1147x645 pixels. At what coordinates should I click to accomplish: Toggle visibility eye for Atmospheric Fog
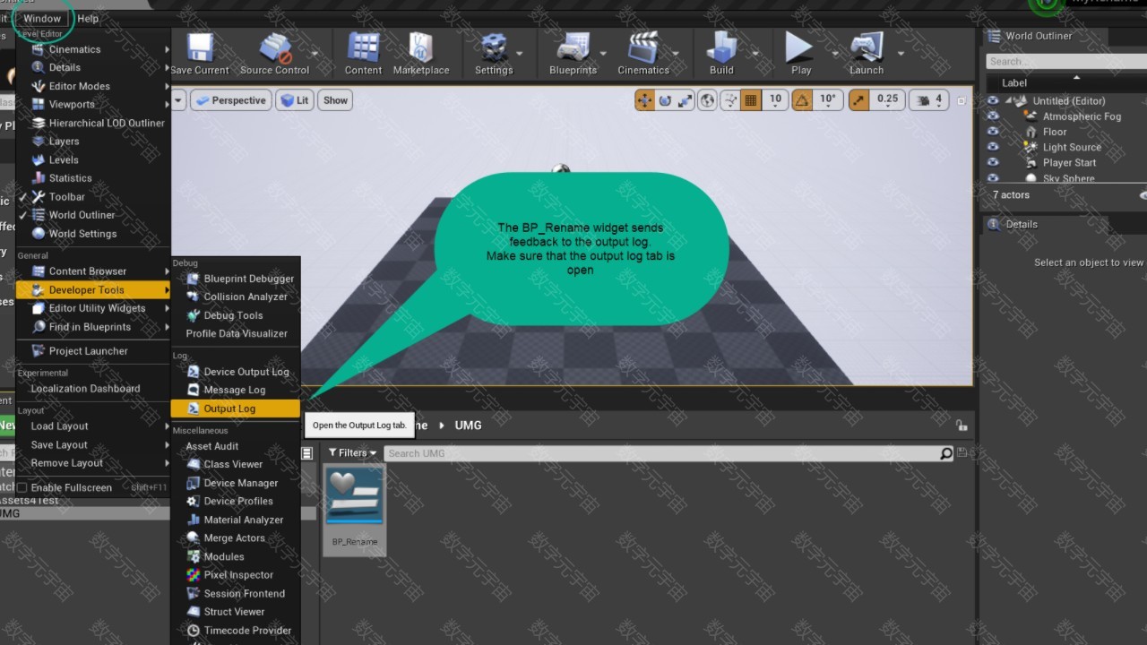pos(993,116)
